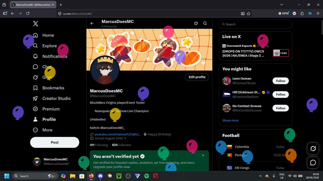Click Show more under You might like
The height and width of the screenshot is (181, 323).
tap(230, 120)
